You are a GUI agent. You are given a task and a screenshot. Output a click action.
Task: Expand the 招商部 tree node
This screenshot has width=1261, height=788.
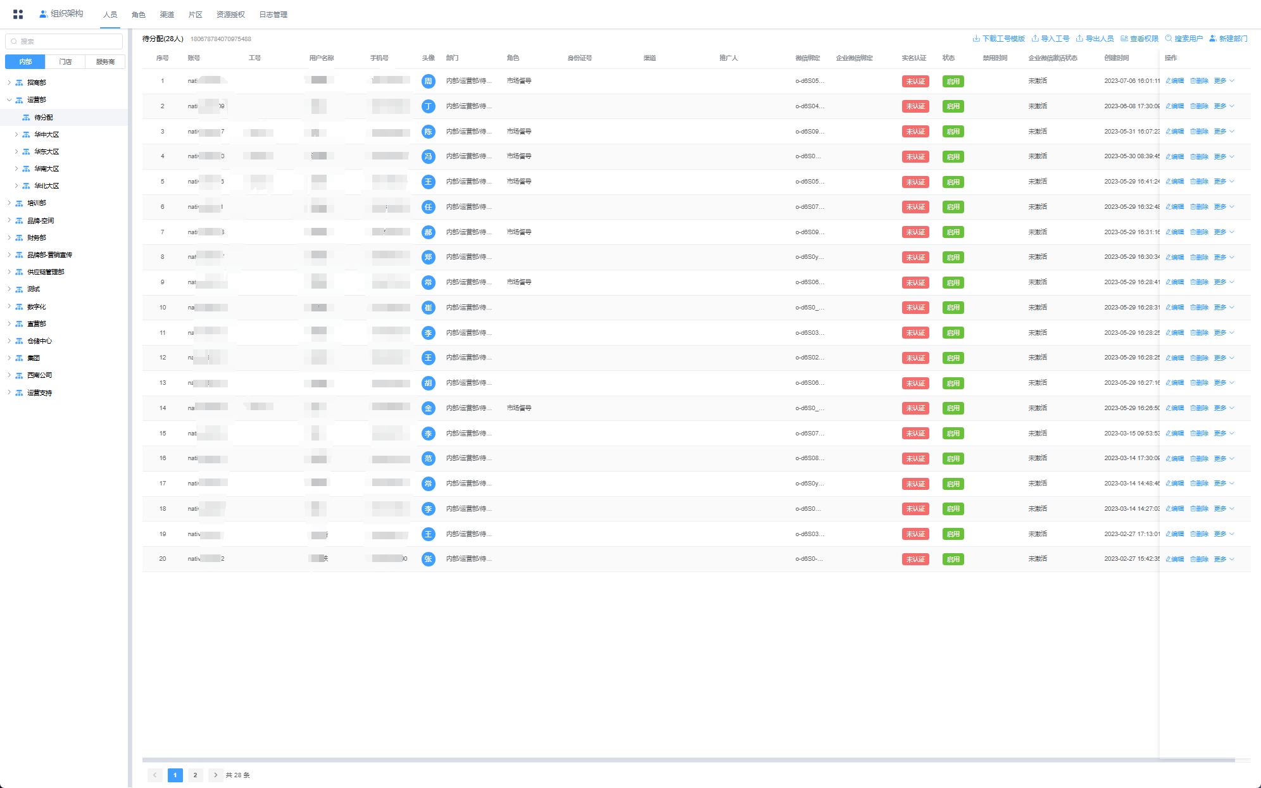tap(9, 82)
